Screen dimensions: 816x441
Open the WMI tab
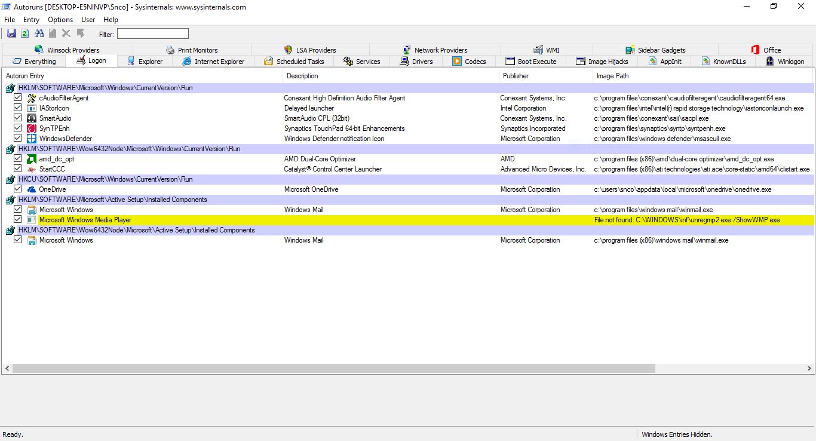click(547, 50)
